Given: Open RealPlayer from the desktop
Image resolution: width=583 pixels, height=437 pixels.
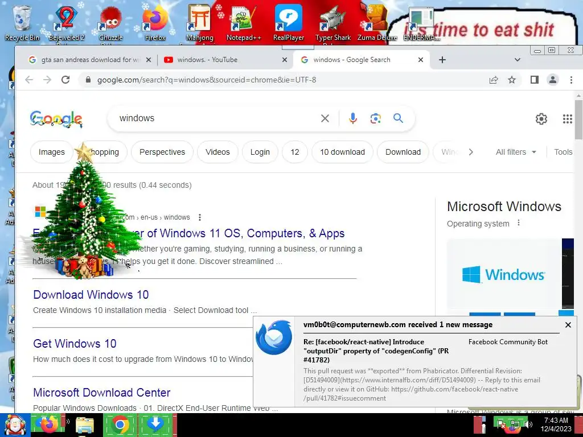Looking at the screenshot, I should 289,23.
